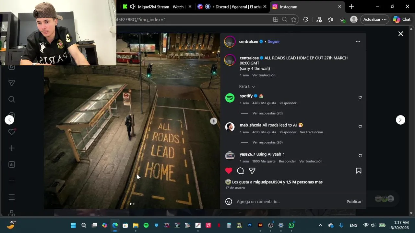Image resolution: width=415 pixels, height=233 pixels.
Task: Open Spotify from the taskbar
Action: click(x=146, y=225)
